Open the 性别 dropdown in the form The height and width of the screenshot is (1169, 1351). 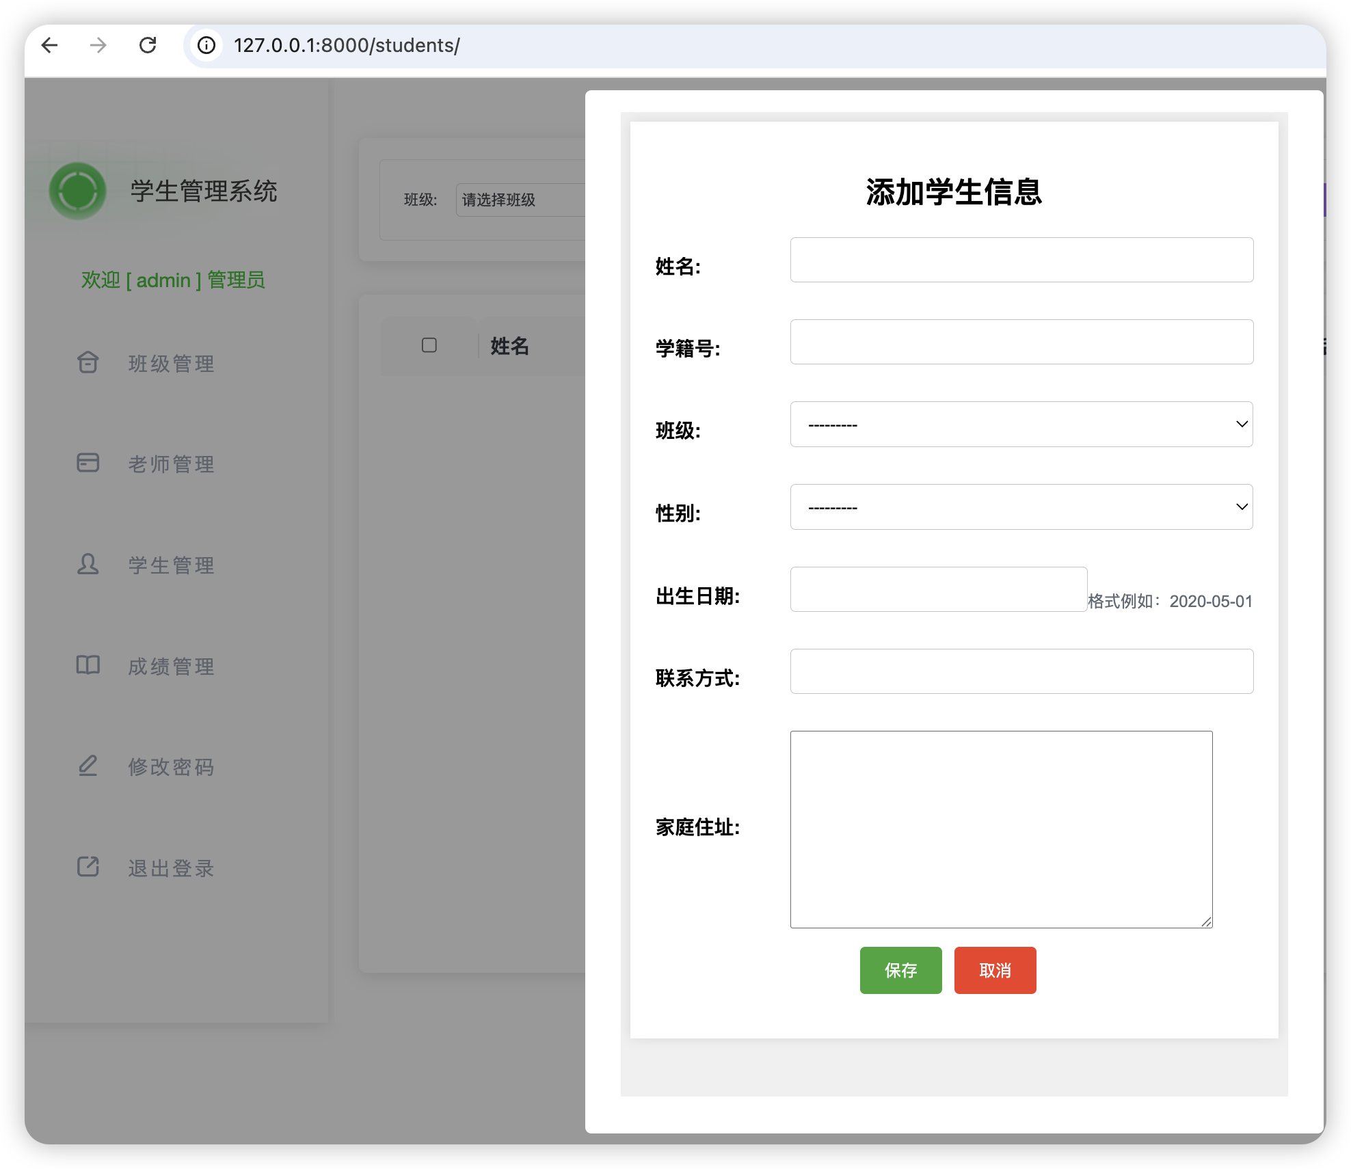click(1021, 507)
